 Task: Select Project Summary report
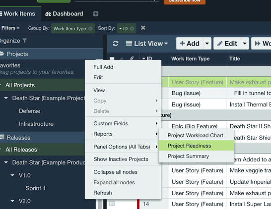point(197,156)
